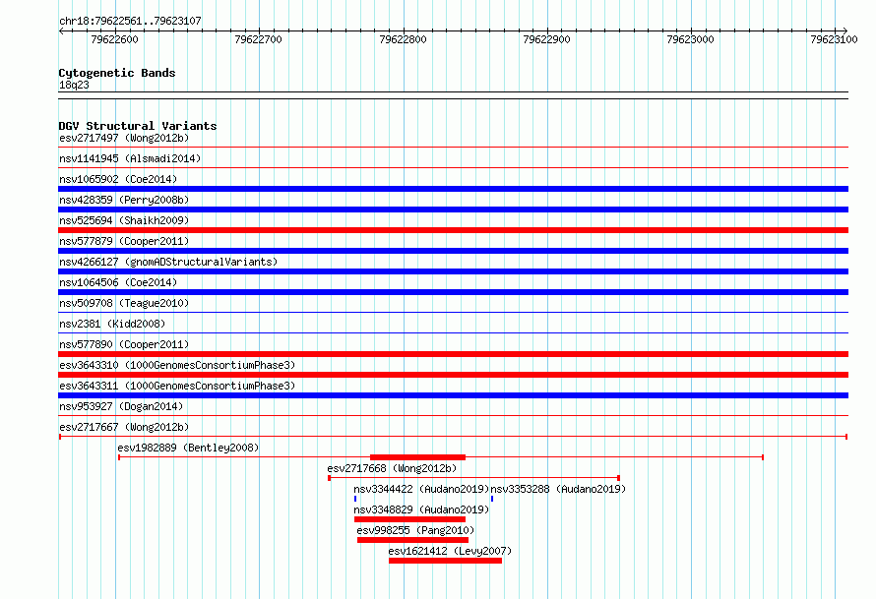Select variant label esv2717668 (Wong2012b)
The width and height of the screenshot is (876, 599).
[x=392, y=468]
